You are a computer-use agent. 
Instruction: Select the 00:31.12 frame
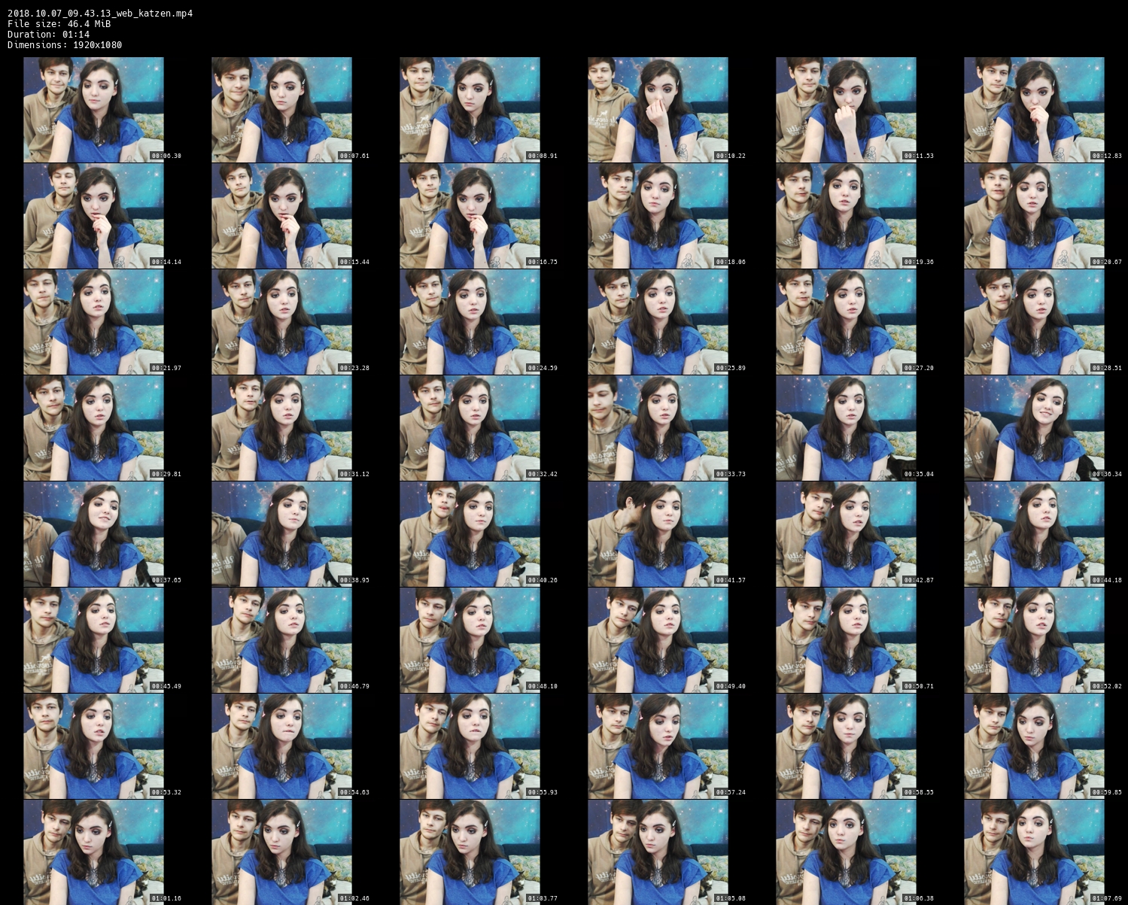click(281, 428)
